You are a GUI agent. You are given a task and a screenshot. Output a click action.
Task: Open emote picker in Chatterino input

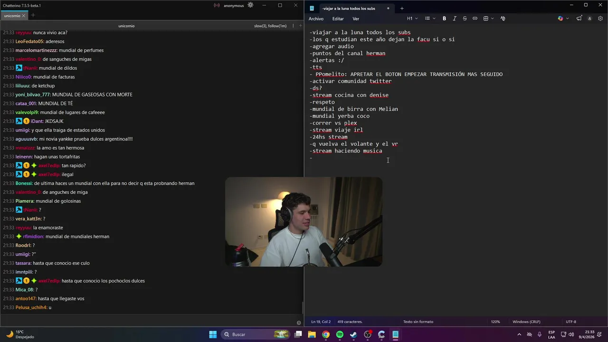pyautogui.click(x=299, y=323)
